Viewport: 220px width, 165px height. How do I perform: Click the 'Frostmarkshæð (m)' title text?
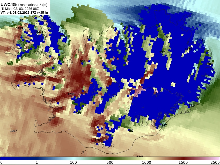[33, 5]
